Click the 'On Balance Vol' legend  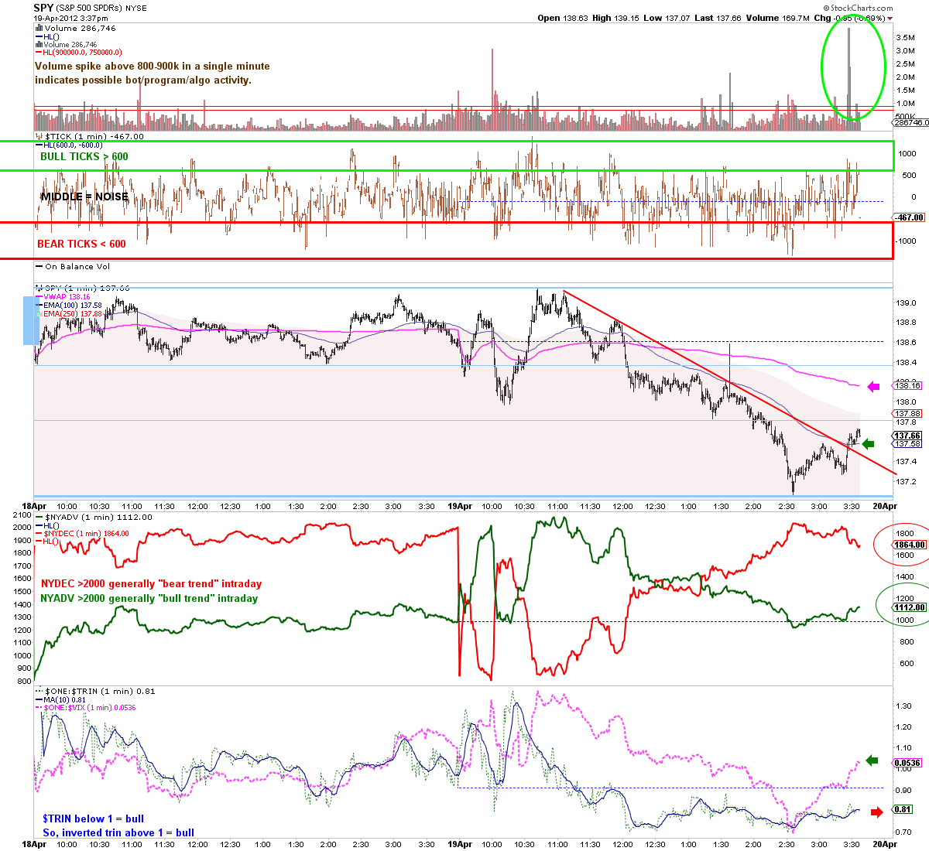pos(74,266)
